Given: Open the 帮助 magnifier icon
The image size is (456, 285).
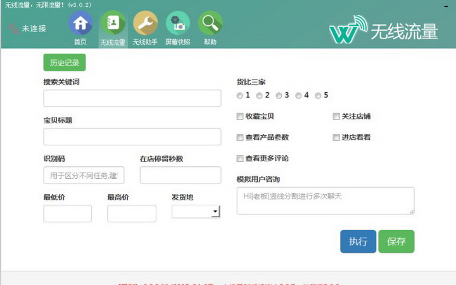Looking at the screenshot, I should 210,23.
